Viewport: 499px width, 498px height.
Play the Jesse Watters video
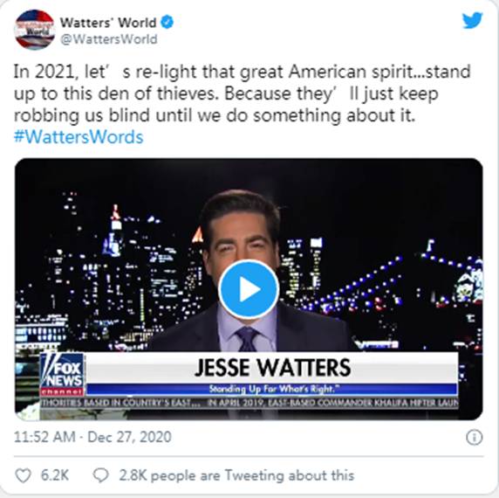coord(249,289)
